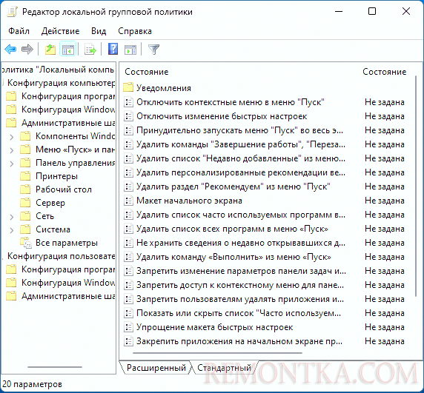Sort by the right Состояние column header
The width and height of the screenshot is (424, 393).
[x=385, y=72]
